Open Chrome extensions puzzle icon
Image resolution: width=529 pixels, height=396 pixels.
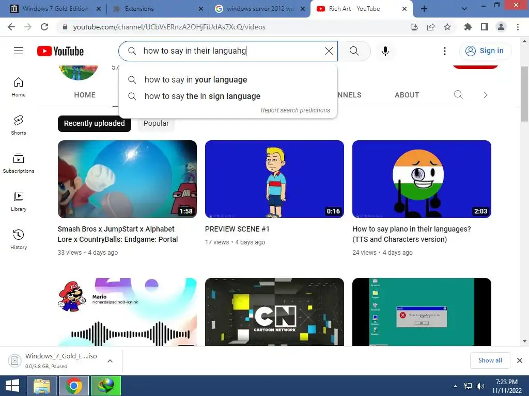pos(468,27)
